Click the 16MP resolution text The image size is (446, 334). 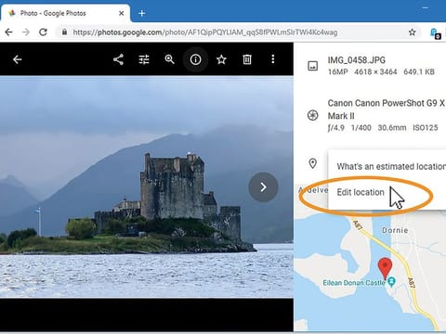337,72
